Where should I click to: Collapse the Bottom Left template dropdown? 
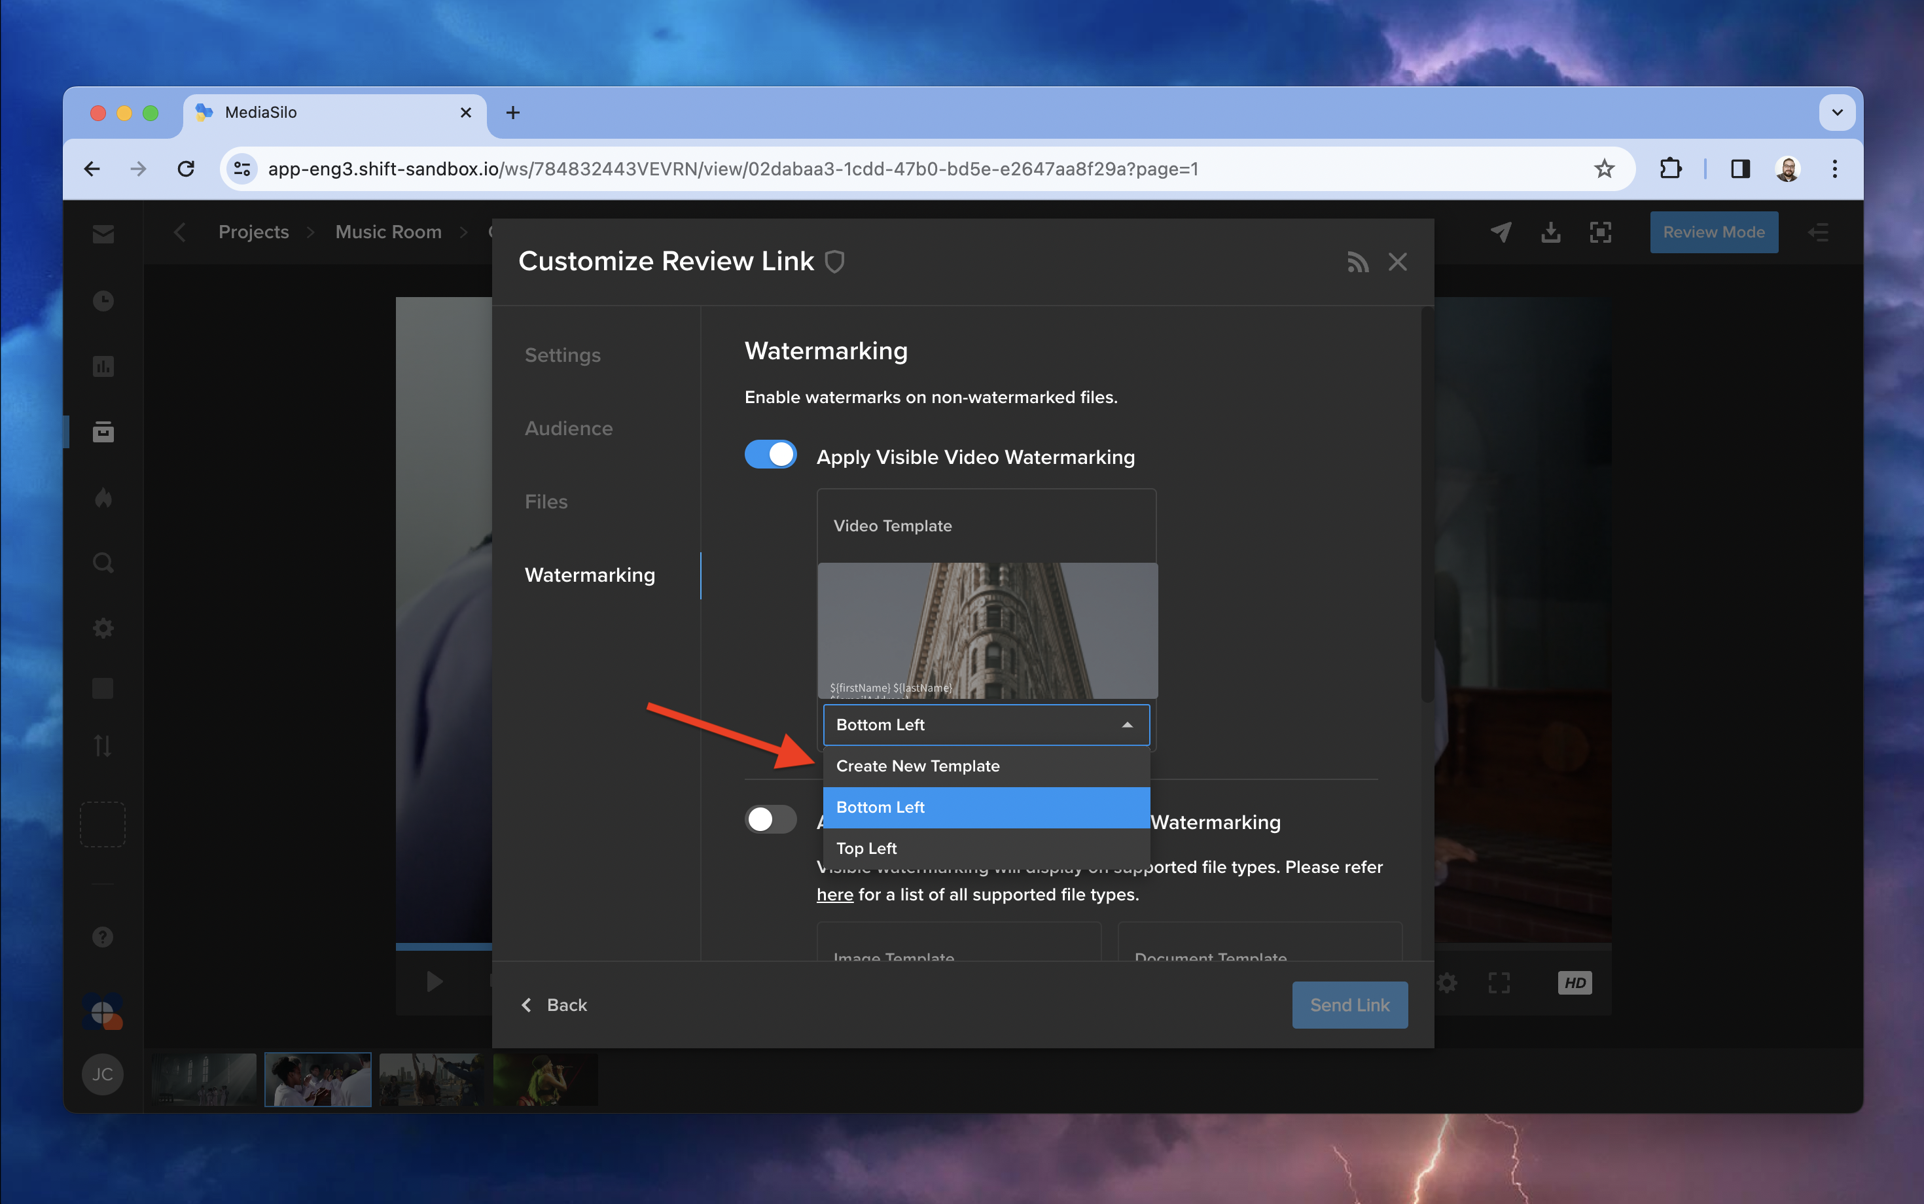pos(986,724)
